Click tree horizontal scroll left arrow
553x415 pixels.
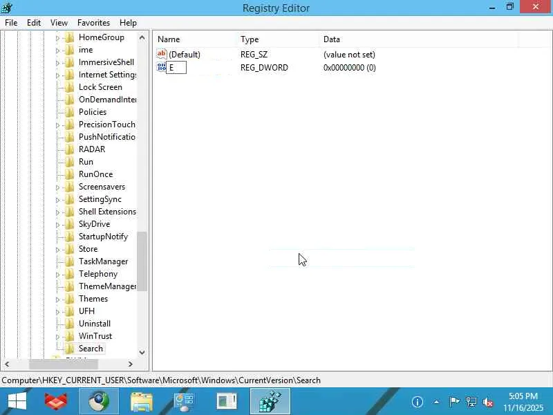[7, 364]
